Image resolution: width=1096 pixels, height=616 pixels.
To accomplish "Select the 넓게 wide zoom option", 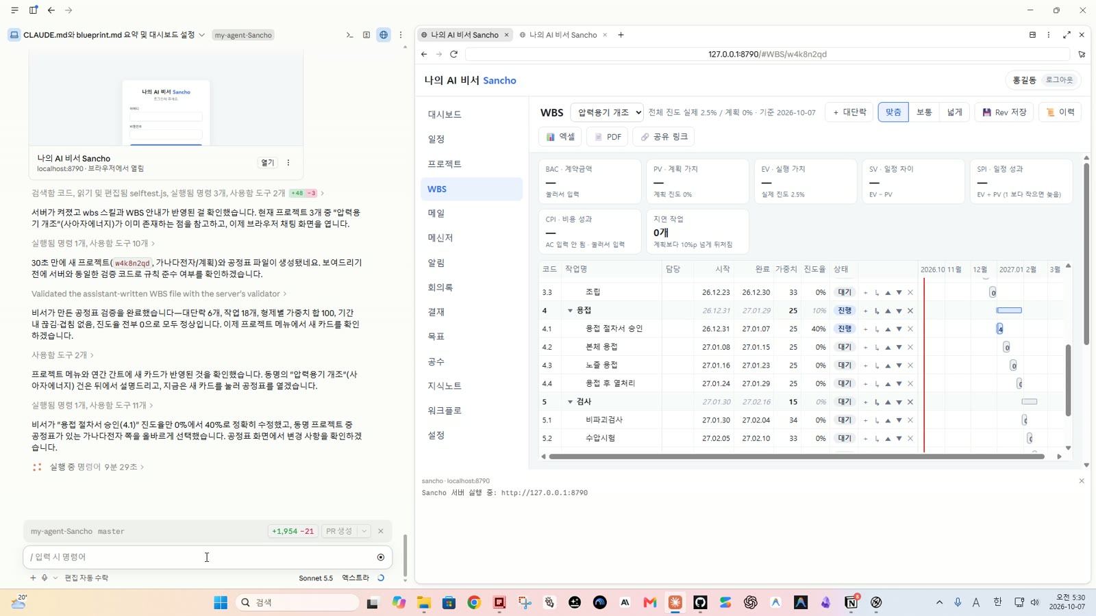I will click(x=955, y=112).
